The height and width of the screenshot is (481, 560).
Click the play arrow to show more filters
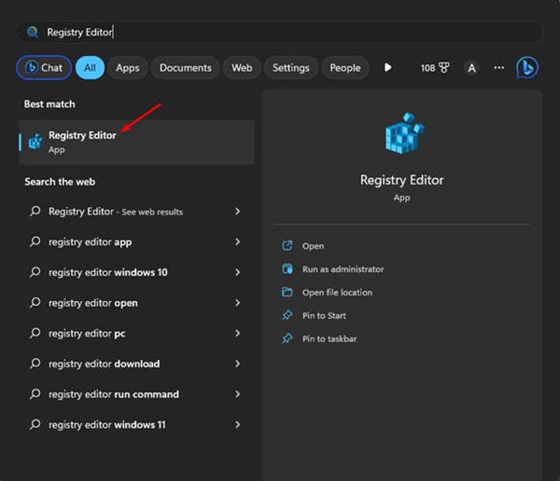(x=388, y=68)
